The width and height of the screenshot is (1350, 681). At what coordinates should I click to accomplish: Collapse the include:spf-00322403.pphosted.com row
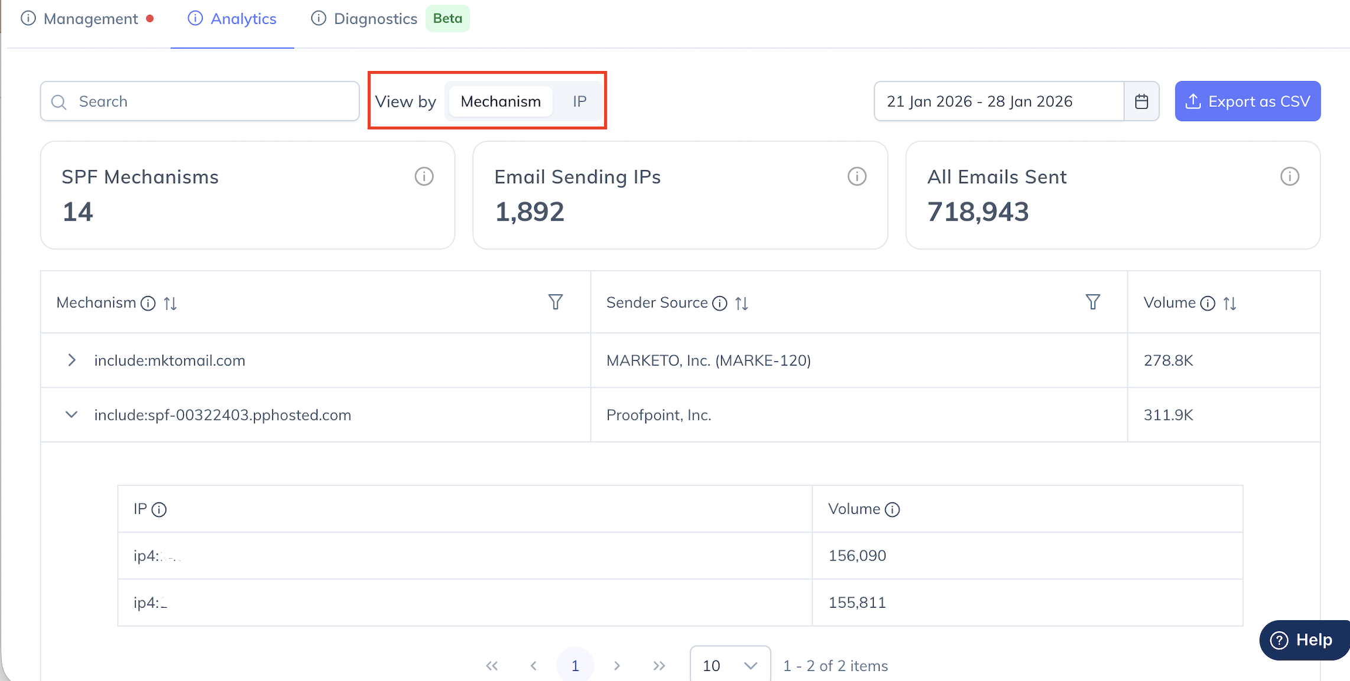point(72,414)
